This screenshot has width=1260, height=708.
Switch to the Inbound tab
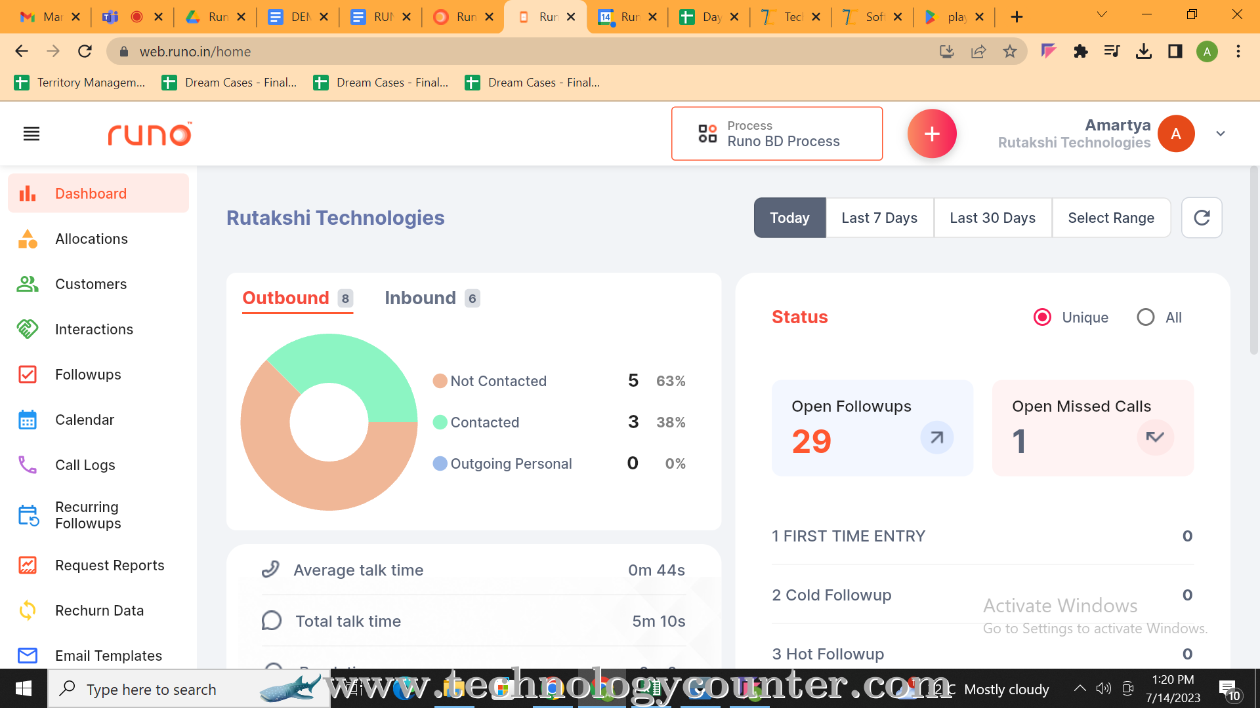[x=432, y=298]
